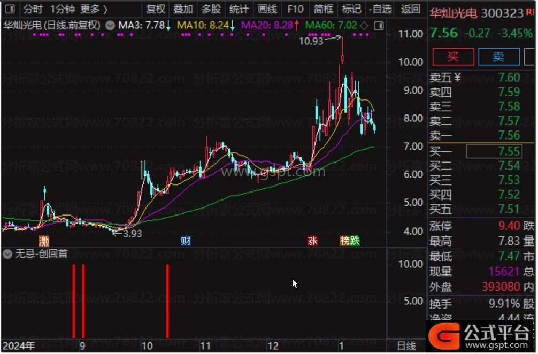538x354 pixels.
Task: Click the diamond icon after MA60
Action: [x=364, y=25]
